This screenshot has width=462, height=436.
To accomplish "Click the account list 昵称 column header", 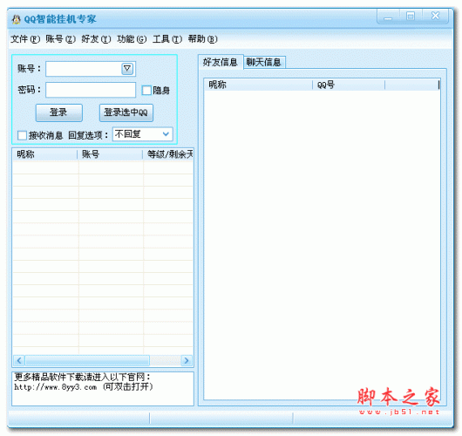I will tap(44, 154).
